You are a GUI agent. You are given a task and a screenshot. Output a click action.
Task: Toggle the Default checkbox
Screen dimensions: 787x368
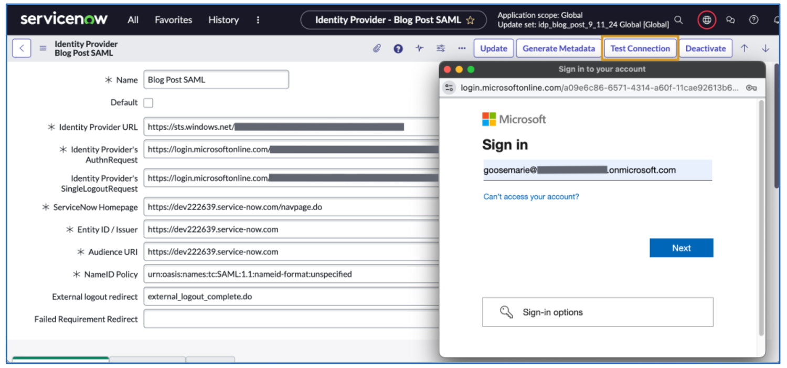[x=148, y=103]
